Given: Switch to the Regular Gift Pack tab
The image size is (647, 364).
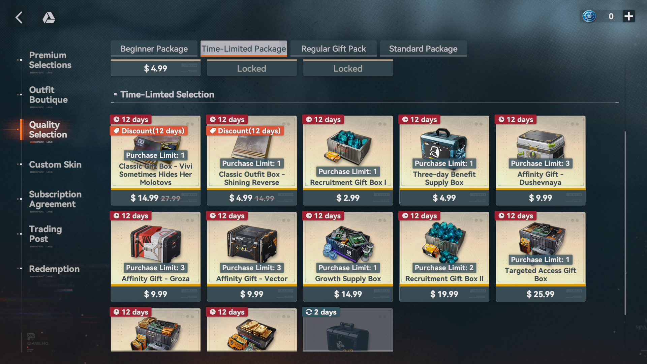Looking at the screenshot, I should tap(334, 49).
